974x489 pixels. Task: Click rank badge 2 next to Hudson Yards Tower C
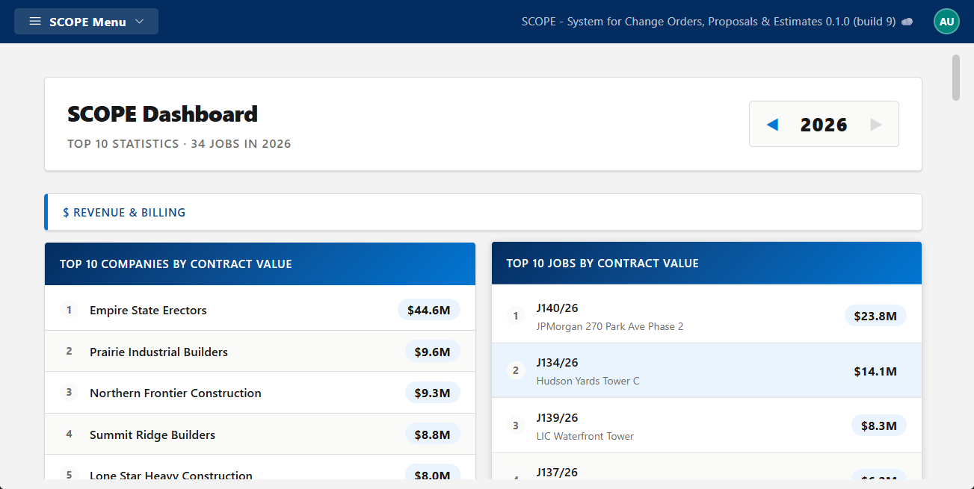pyautogui.click(x=515, y=370)
